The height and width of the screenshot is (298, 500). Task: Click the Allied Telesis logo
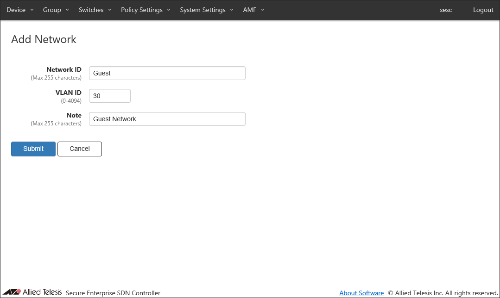tap(32, 292)
